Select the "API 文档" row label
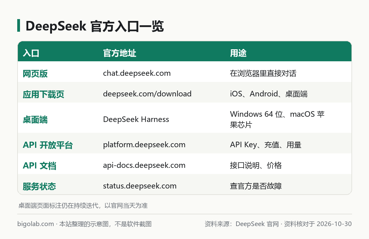 39,166
